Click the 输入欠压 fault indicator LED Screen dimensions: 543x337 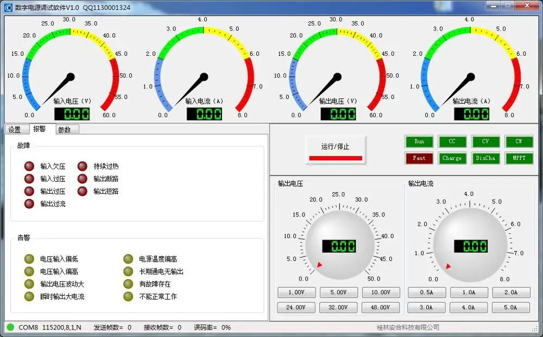[x=29, y=167]
